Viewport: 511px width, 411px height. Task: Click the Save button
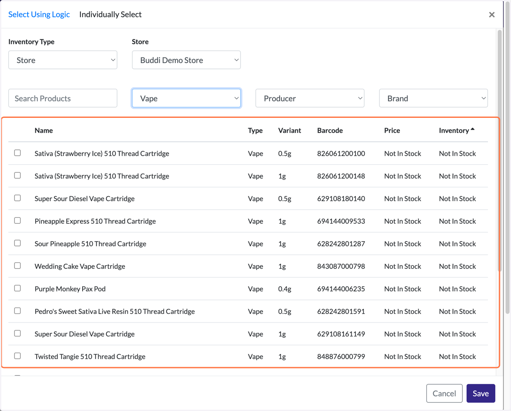481,394
